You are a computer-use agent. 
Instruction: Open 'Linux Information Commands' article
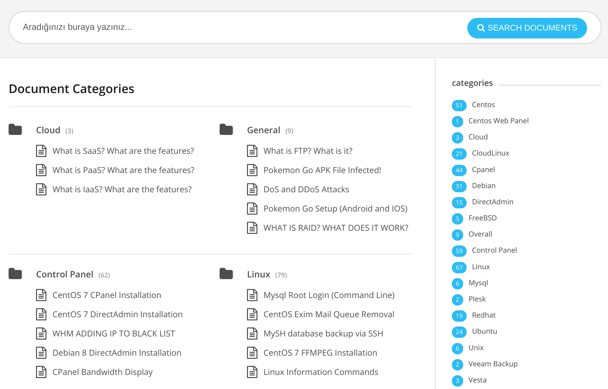321,372
